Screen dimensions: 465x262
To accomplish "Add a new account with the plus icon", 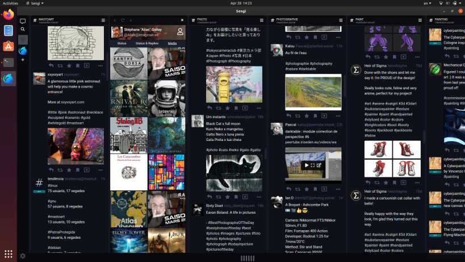I will tap(23, 60).
